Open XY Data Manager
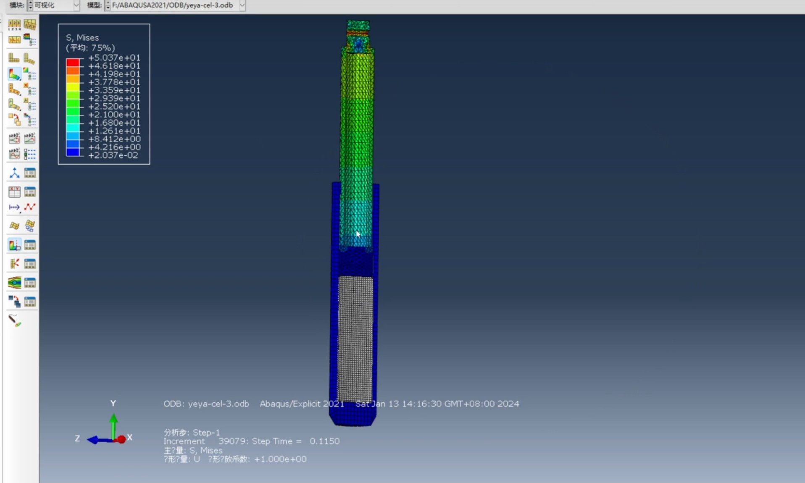 pos(30,192)
